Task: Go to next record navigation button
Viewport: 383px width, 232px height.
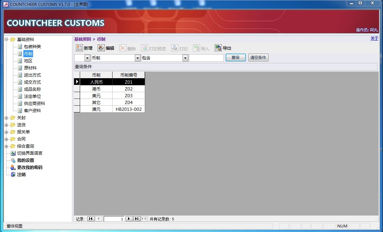Action: (x=129, y=219)
